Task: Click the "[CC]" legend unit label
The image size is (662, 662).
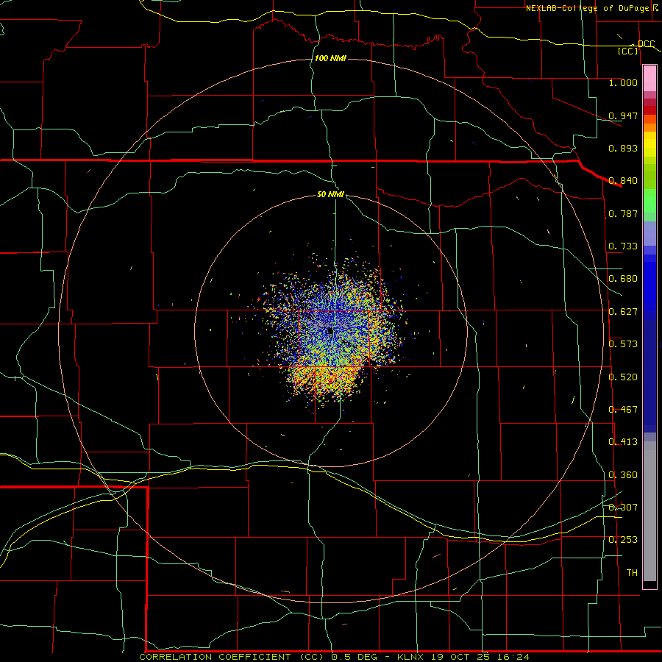Action: click(x=627, y=51)
